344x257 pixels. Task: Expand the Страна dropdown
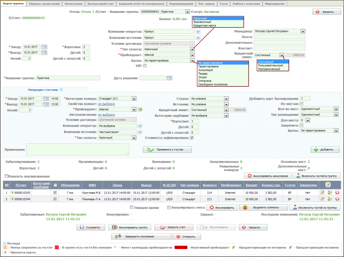[x=226, y=99]
